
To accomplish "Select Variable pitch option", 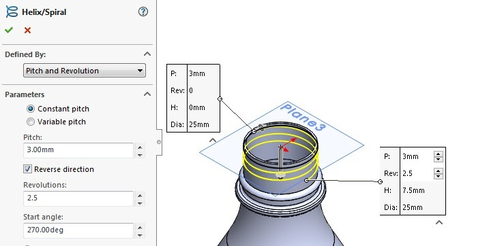I will pos(31,122).
